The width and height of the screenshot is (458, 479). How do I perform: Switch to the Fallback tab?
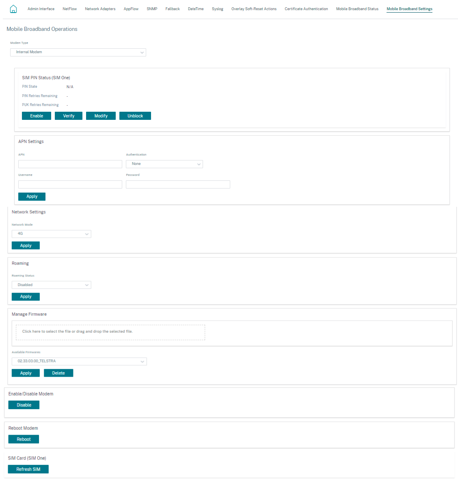(173, 9)
